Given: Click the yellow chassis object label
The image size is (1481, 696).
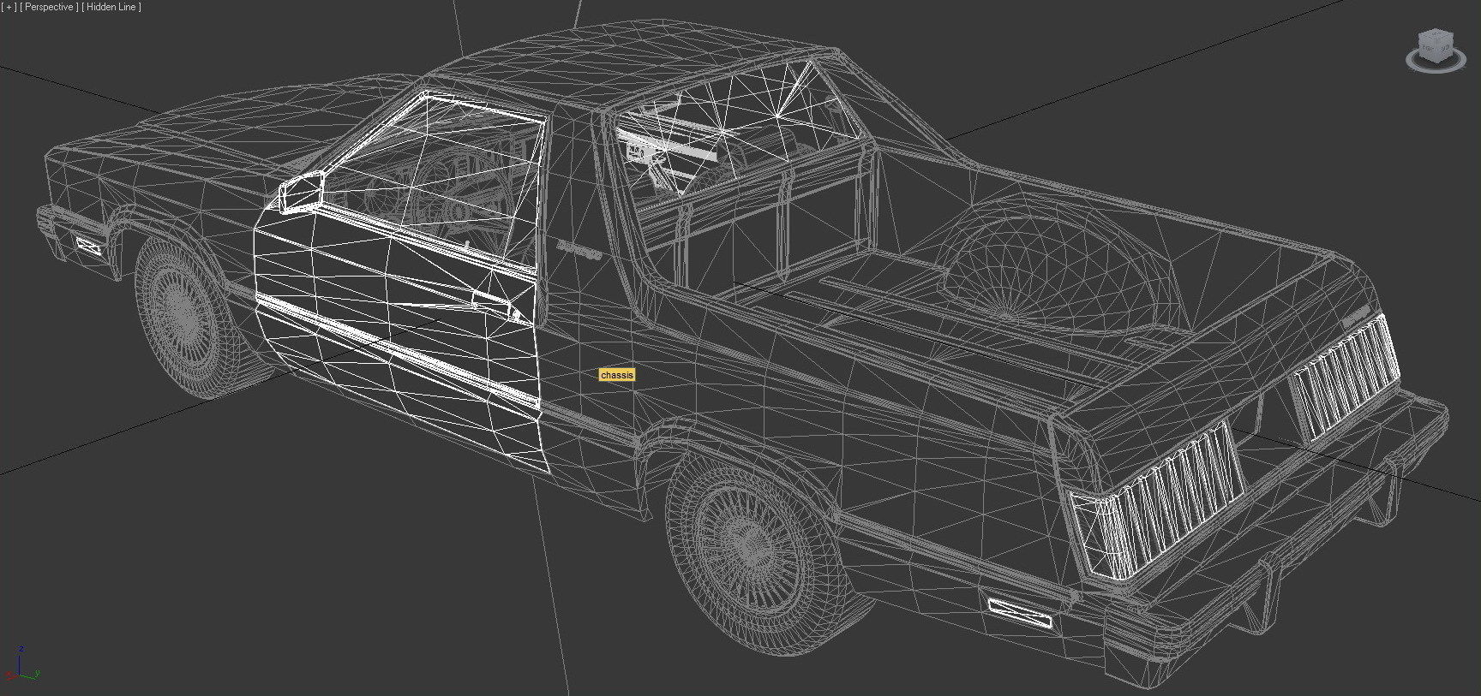Looking at the screenshot, I should click(x=617, y=375).
